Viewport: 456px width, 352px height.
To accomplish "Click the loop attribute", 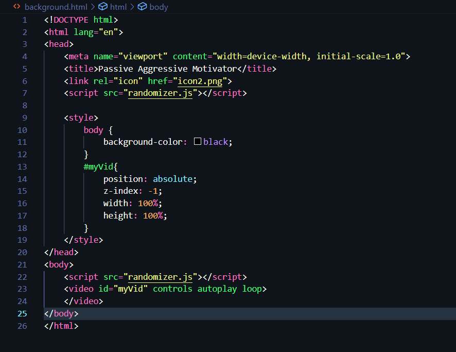I will 252,289.
